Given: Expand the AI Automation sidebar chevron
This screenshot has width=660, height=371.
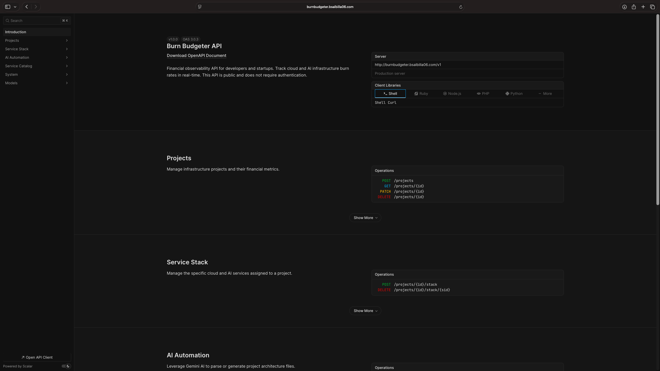Looking at the screenshot, I should point(67,57).
